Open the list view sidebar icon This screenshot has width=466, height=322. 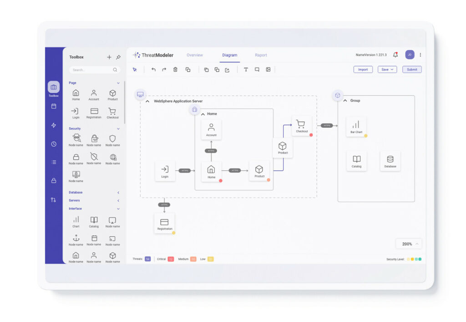point(54,162)
